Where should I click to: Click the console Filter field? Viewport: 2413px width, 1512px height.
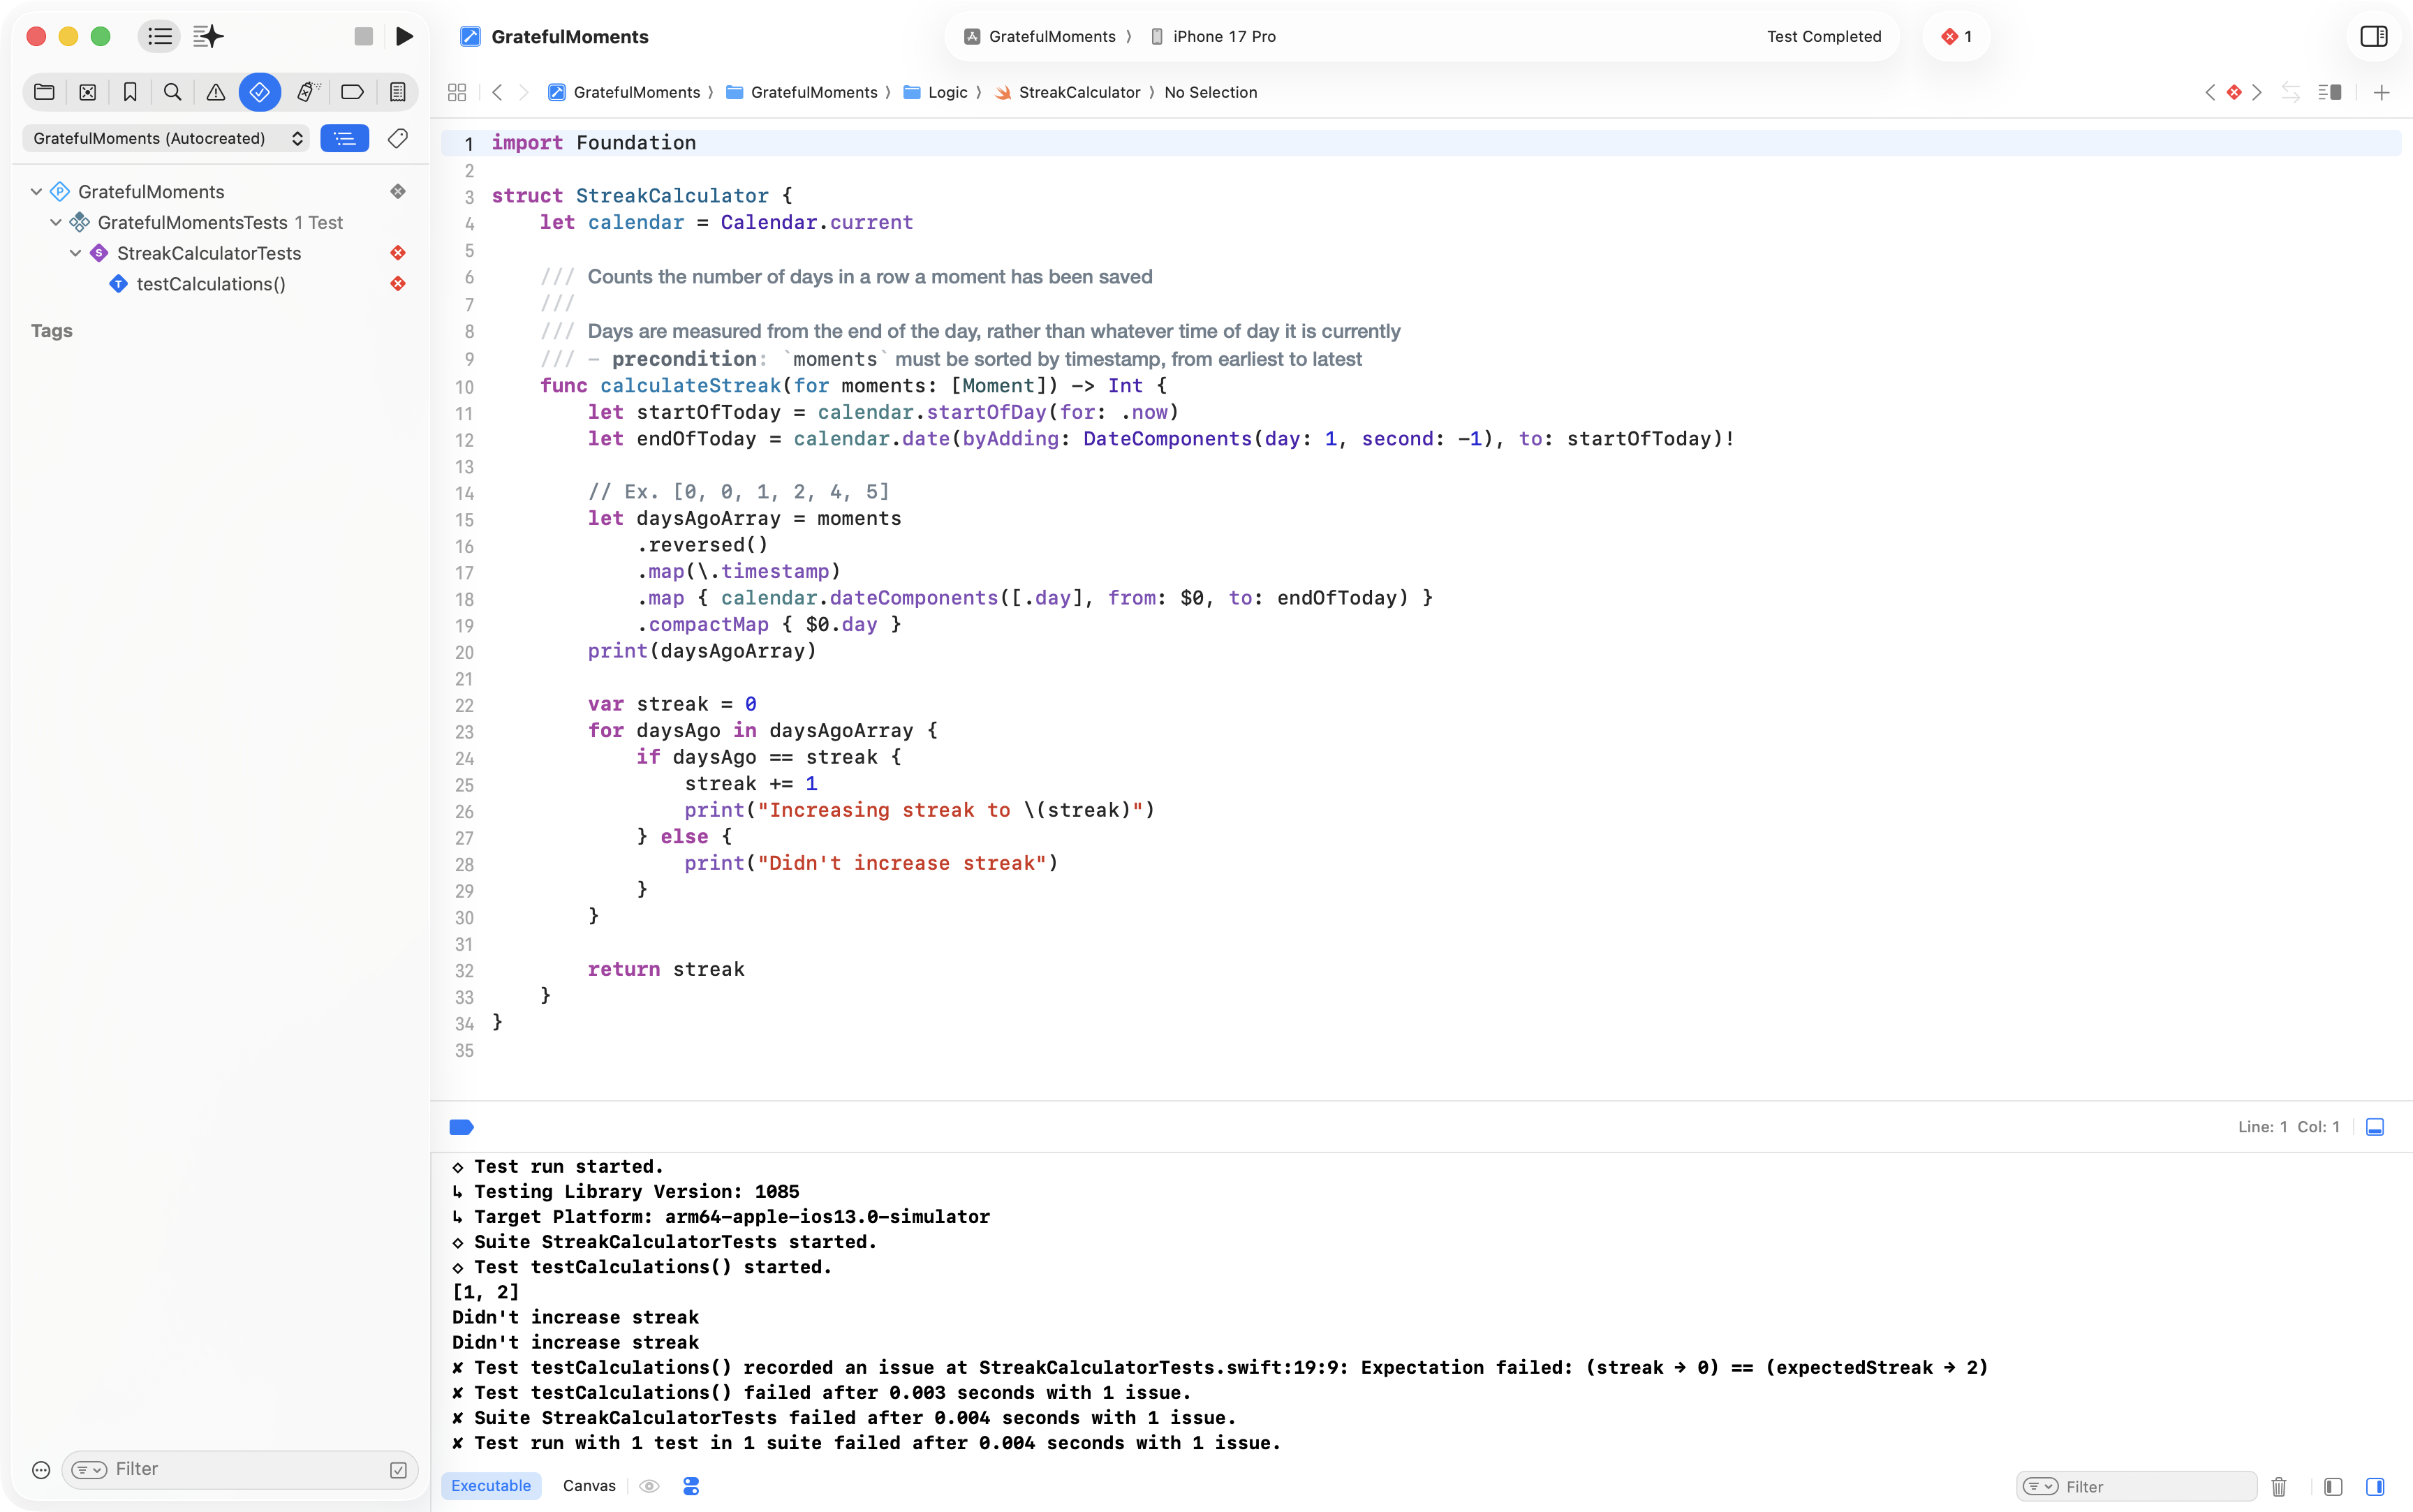(x=2137, y=1487)
